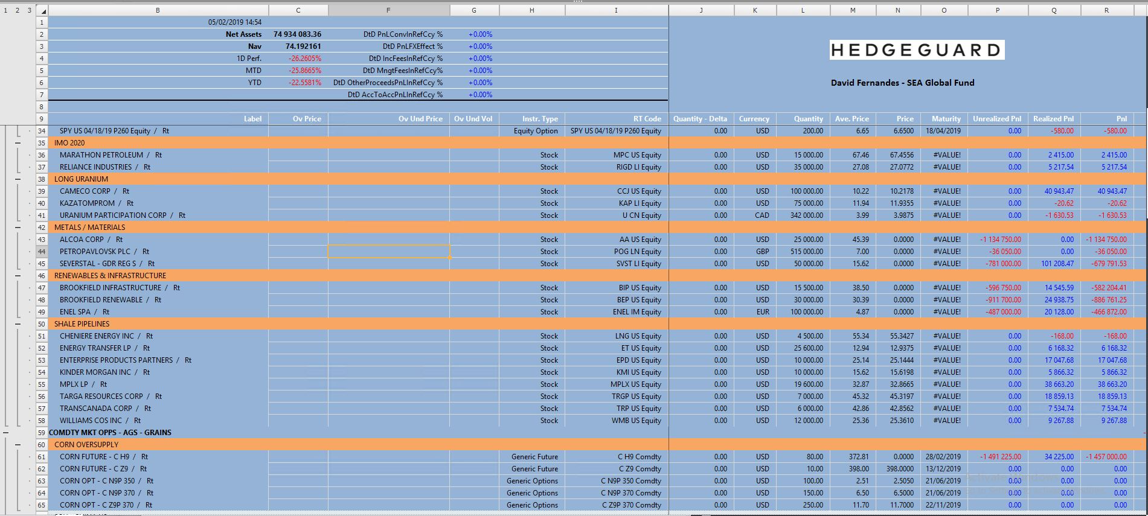This screenshot has width=1148, height=516.
Task: Click SEVERSTAL realized Pnl 101 208.47
Action: (x=1054, y=264)
